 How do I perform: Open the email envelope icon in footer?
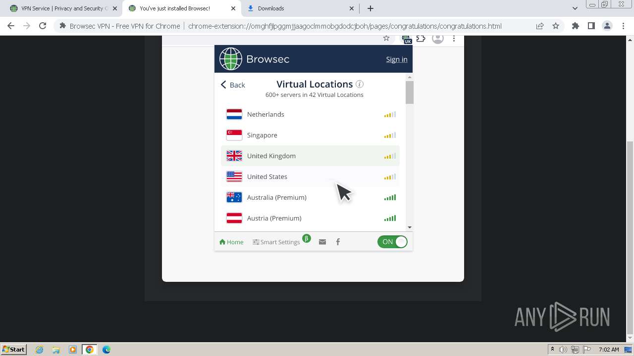(x=322, y=242)
